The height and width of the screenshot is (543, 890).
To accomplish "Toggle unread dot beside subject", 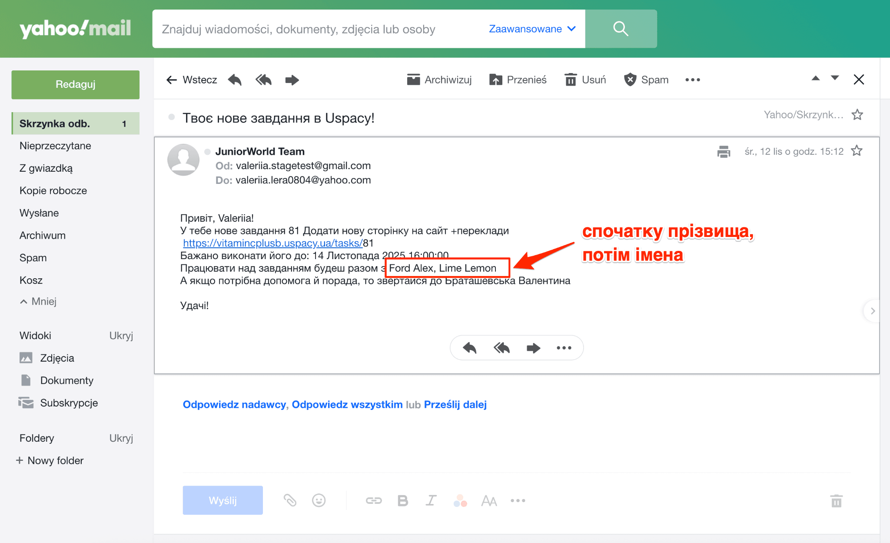I will tap(172, 117).
